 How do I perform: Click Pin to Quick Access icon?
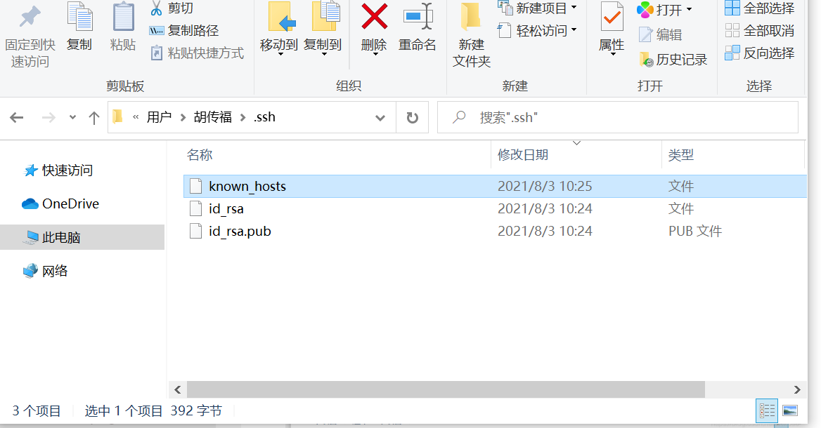click(30, 17)
